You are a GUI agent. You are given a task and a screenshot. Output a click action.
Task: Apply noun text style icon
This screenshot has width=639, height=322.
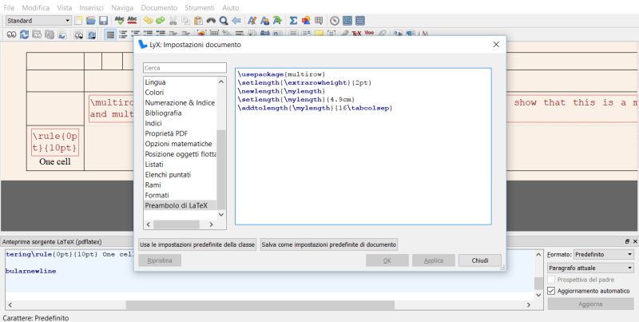pos(264,21)
